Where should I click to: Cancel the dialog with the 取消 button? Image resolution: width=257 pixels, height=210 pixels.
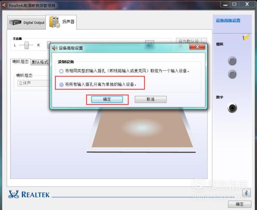150,99
